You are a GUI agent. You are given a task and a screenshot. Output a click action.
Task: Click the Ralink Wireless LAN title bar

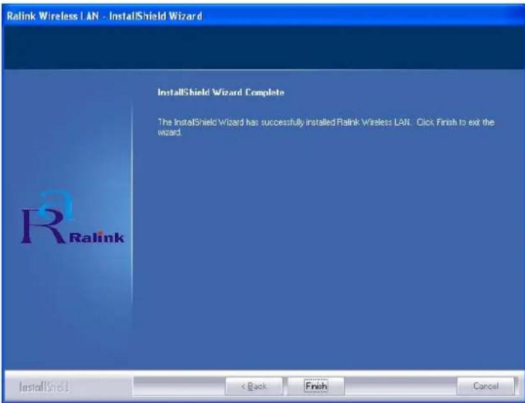tap(263, 16)
